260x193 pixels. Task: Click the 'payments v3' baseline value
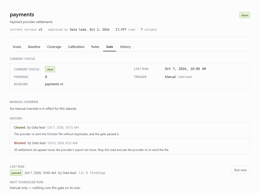54,84
